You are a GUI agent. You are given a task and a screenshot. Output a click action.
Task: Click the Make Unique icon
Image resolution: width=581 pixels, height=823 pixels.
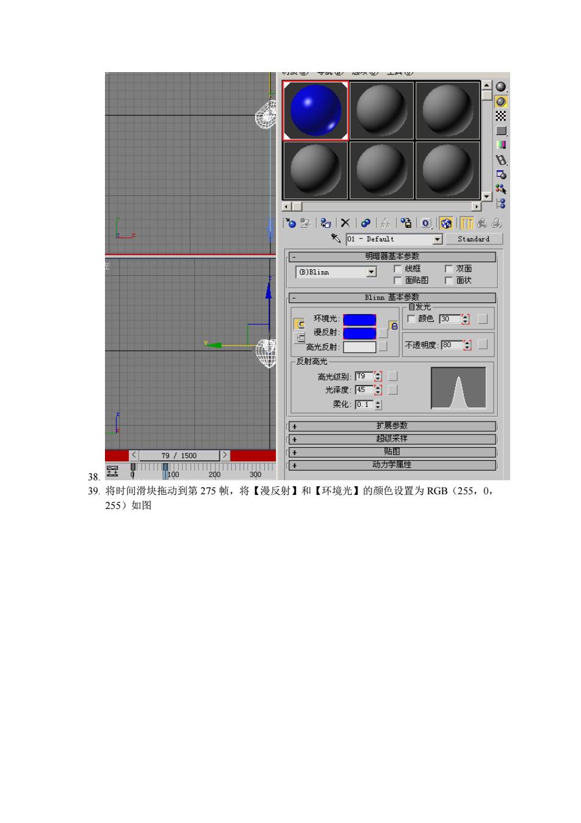pos(385,224)
